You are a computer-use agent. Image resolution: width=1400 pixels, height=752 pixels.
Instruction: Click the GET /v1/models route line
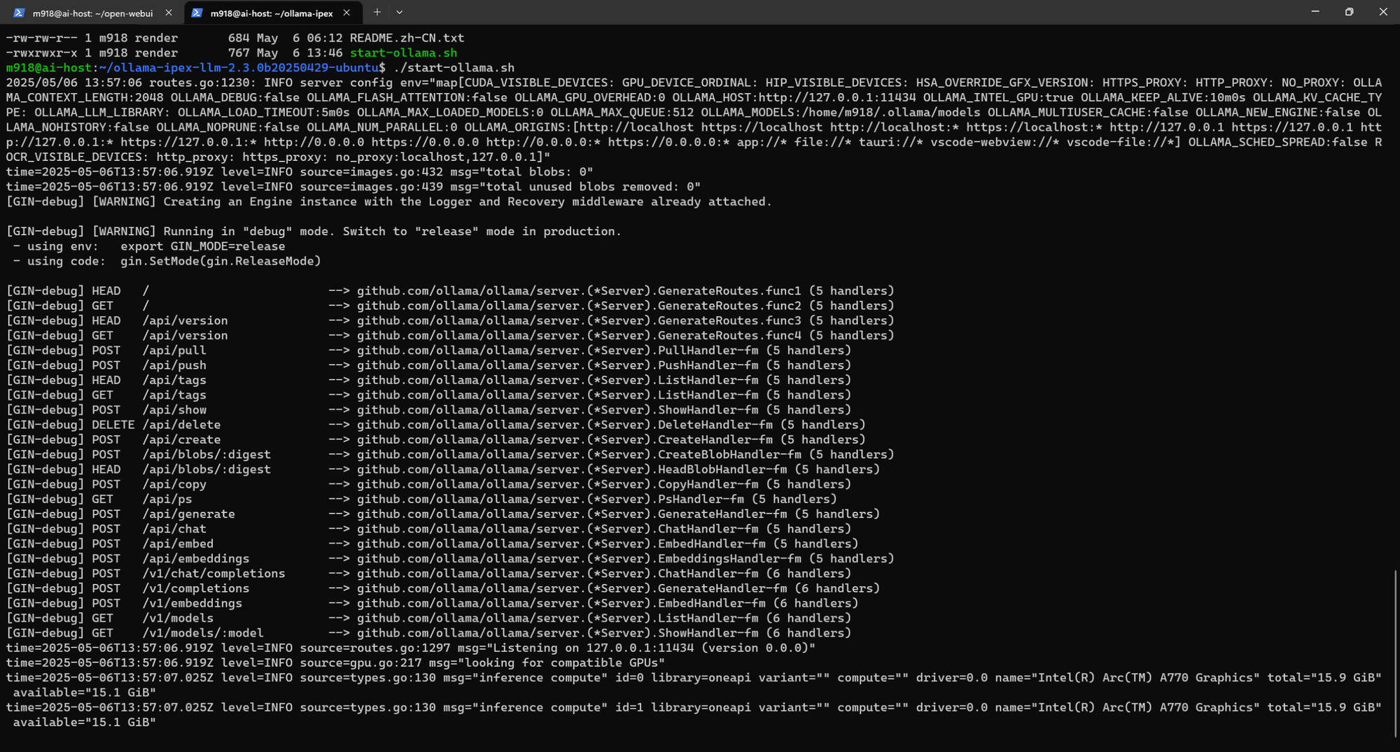point(428,618)
